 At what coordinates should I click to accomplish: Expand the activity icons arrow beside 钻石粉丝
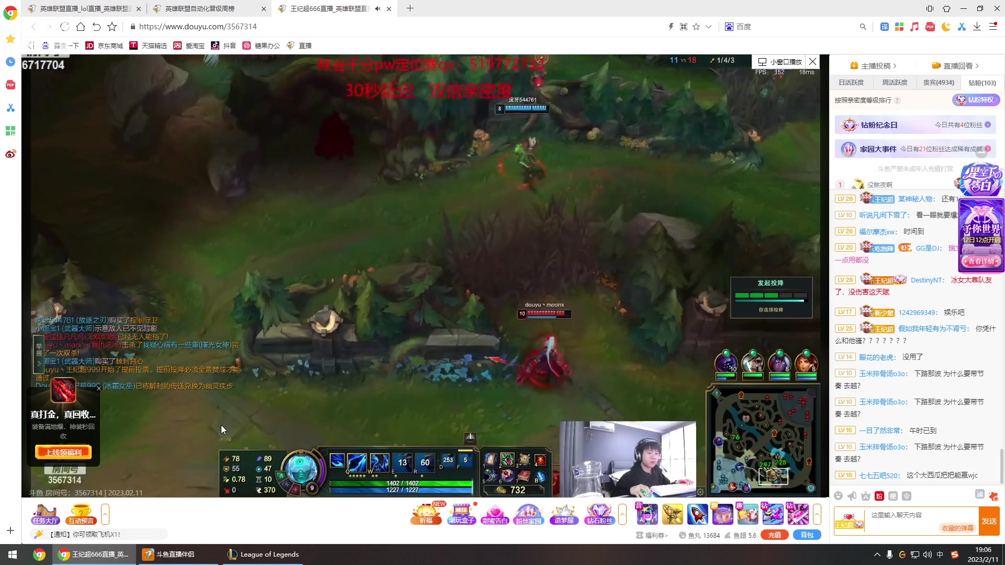click(x=622, y=514)
